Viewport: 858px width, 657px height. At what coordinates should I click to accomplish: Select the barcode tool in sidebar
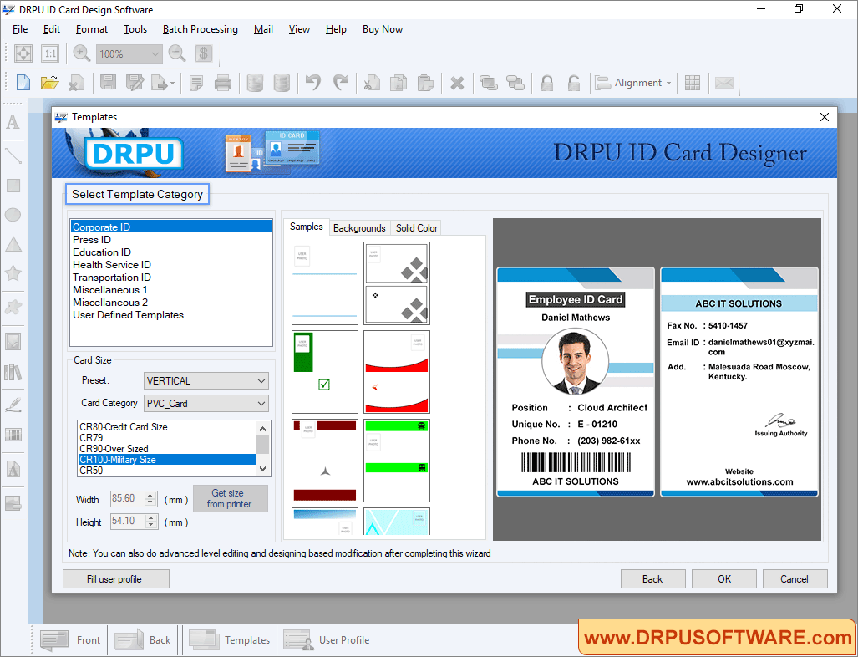pos(13,435)
